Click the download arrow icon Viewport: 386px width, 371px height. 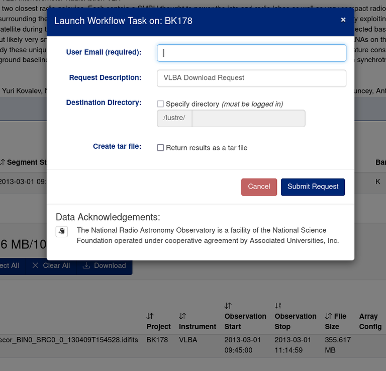(x=86, y=265)
